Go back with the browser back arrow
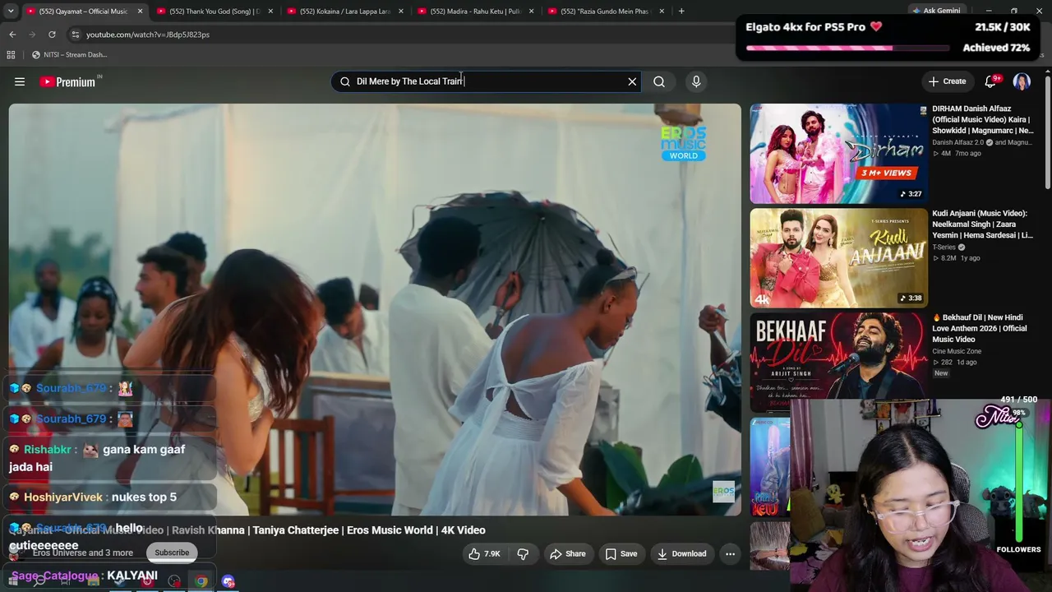The width and height of the screenshot is (1052, 592). [12, 35]
